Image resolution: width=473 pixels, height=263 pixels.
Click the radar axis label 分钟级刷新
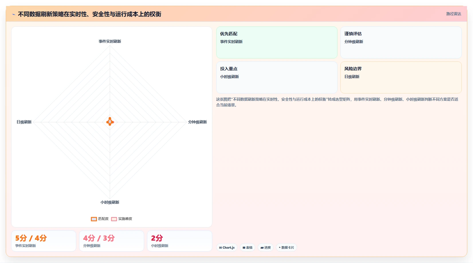[x=197, y=122]
